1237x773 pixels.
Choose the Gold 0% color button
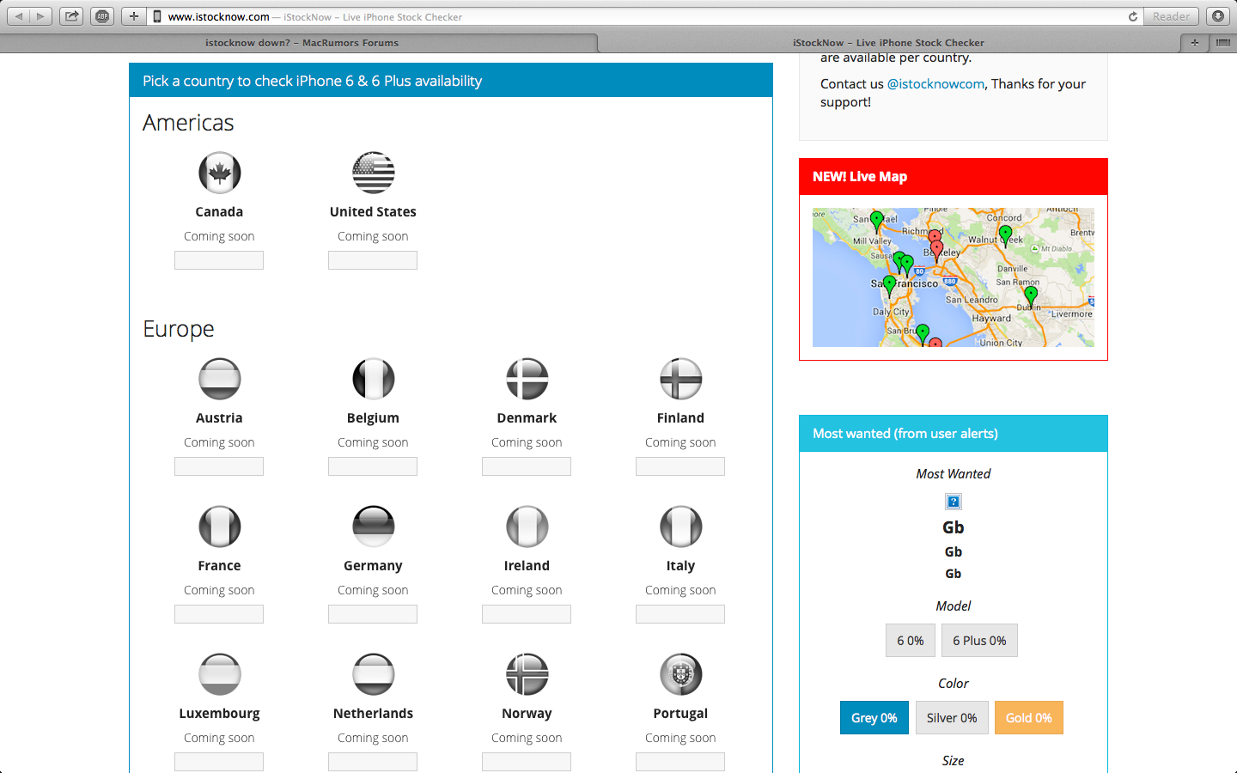click(1029, 718)
